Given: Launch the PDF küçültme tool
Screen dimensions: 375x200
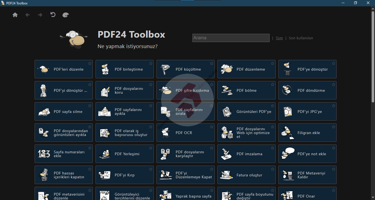Looking at the screenshot, I should 186,69.
